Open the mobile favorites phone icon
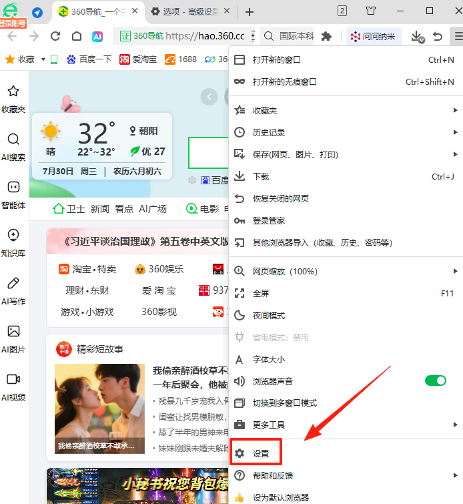This screenshot has height=504, width=463. pyautogui.click(x=54, y=59)
